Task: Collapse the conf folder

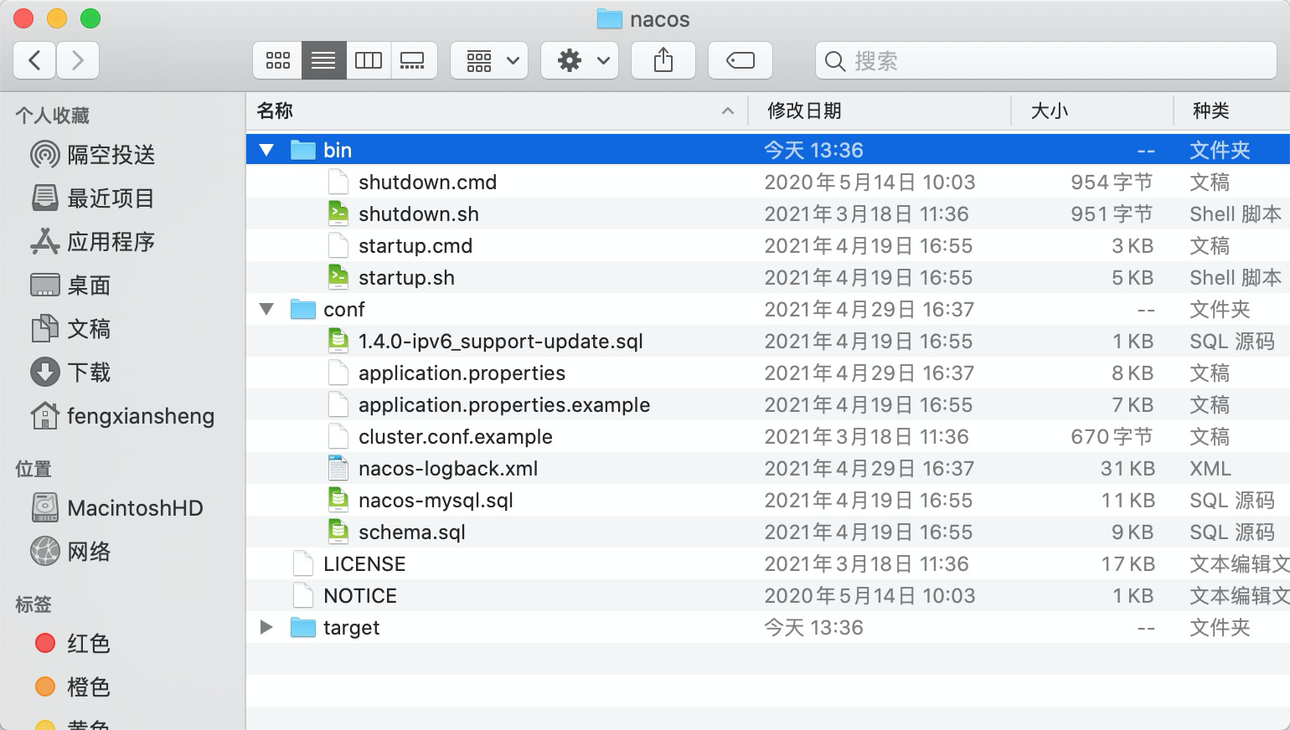Action: [x=266, y=309]
